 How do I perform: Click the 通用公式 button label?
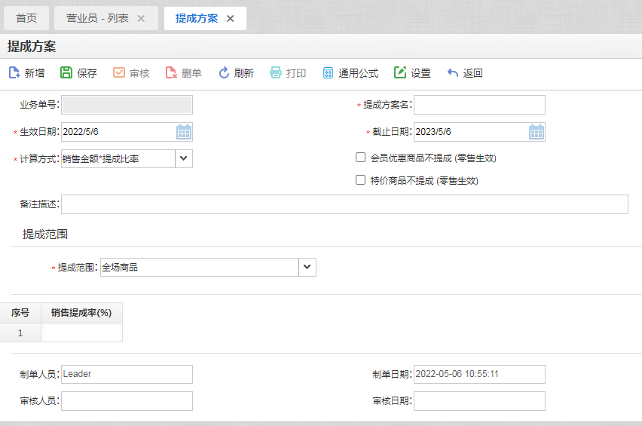click(x=358, y=73)
